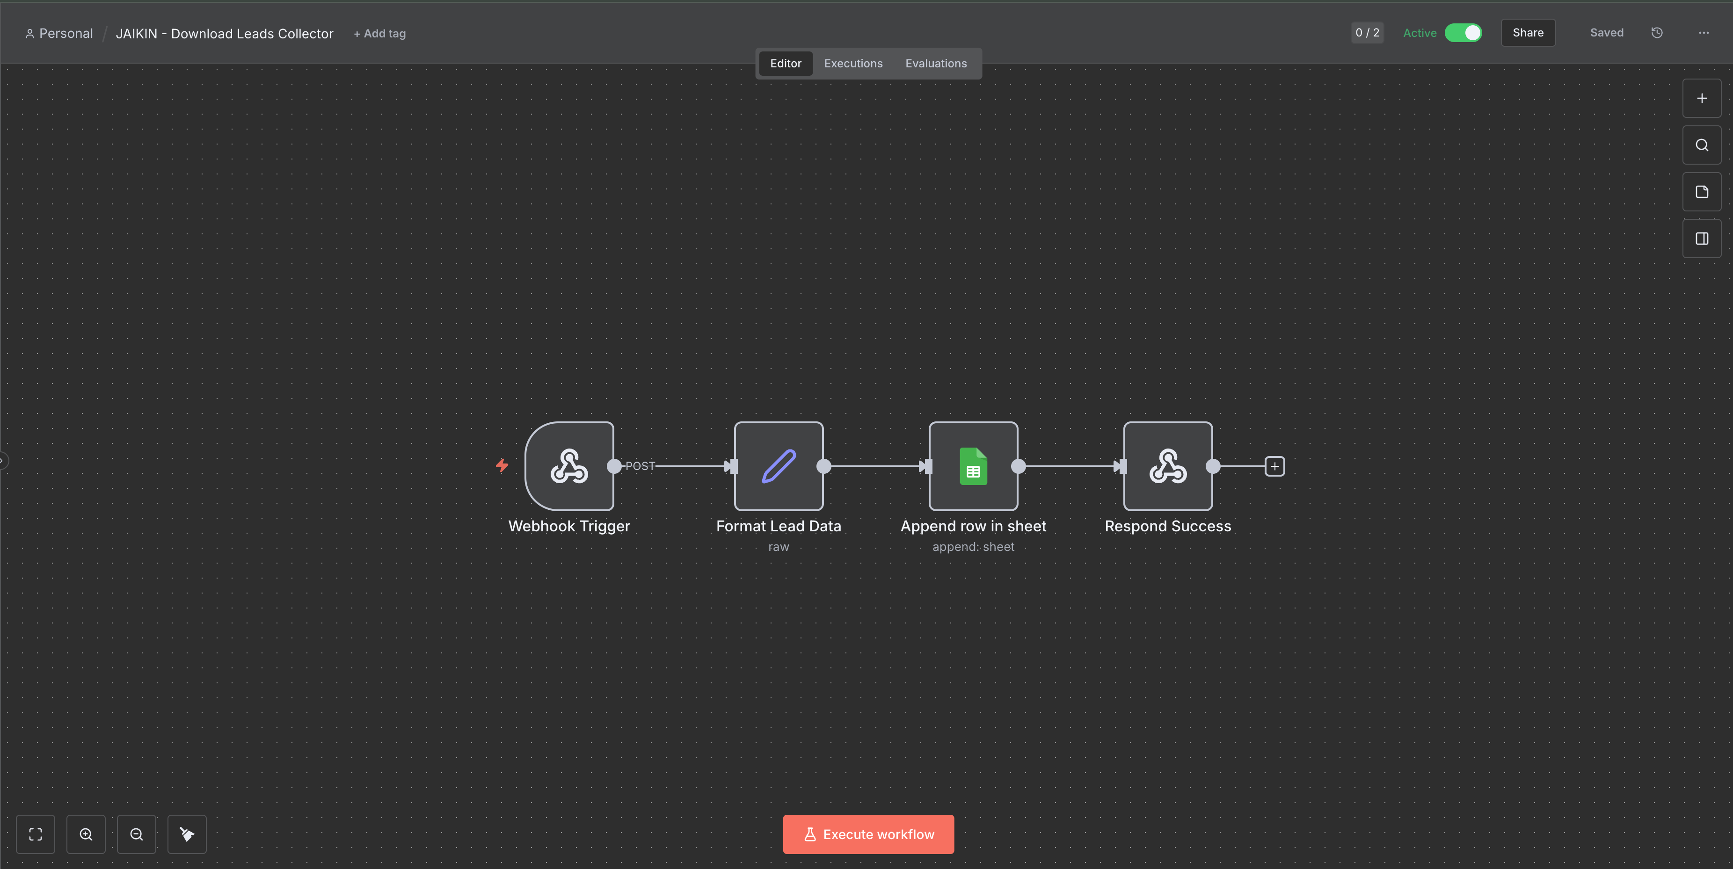Add a sticky note to the canvas
Screen dimensions: 1733x869
pos(1701,192)
